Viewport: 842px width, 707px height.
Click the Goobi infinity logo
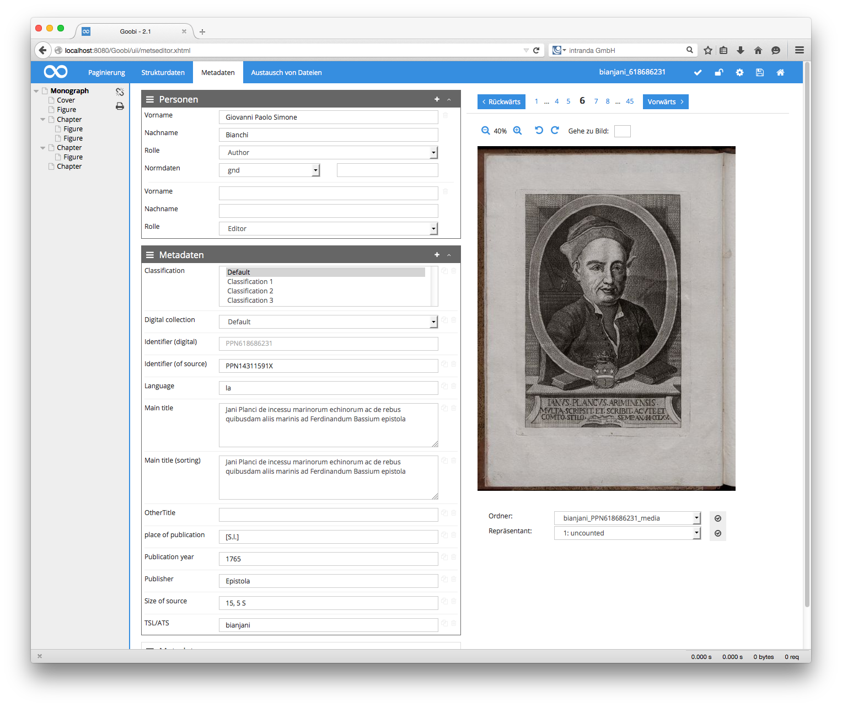coord(56,72)
